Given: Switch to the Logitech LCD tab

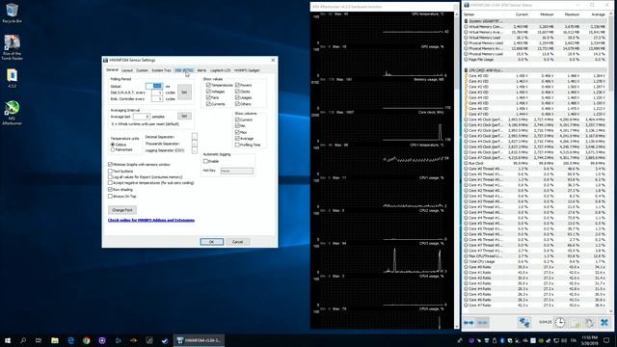Looking at the screenshot, I should pyautogui.click(x=221, y=70).
